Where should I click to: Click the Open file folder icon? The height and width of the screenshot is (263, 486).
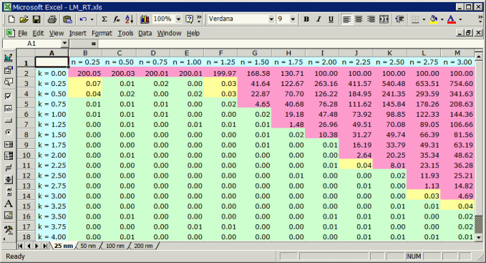click(24, 19)
